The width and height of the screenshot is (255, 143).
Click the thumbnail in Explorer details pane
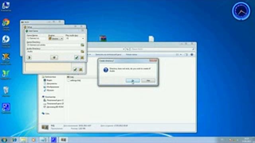[45, 127]
